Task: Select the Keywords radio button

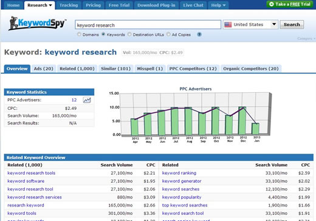Action: (x=103, y=34)
